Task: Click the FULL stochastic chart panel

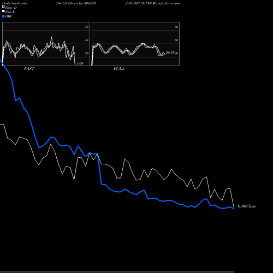Action: [135, 44]
